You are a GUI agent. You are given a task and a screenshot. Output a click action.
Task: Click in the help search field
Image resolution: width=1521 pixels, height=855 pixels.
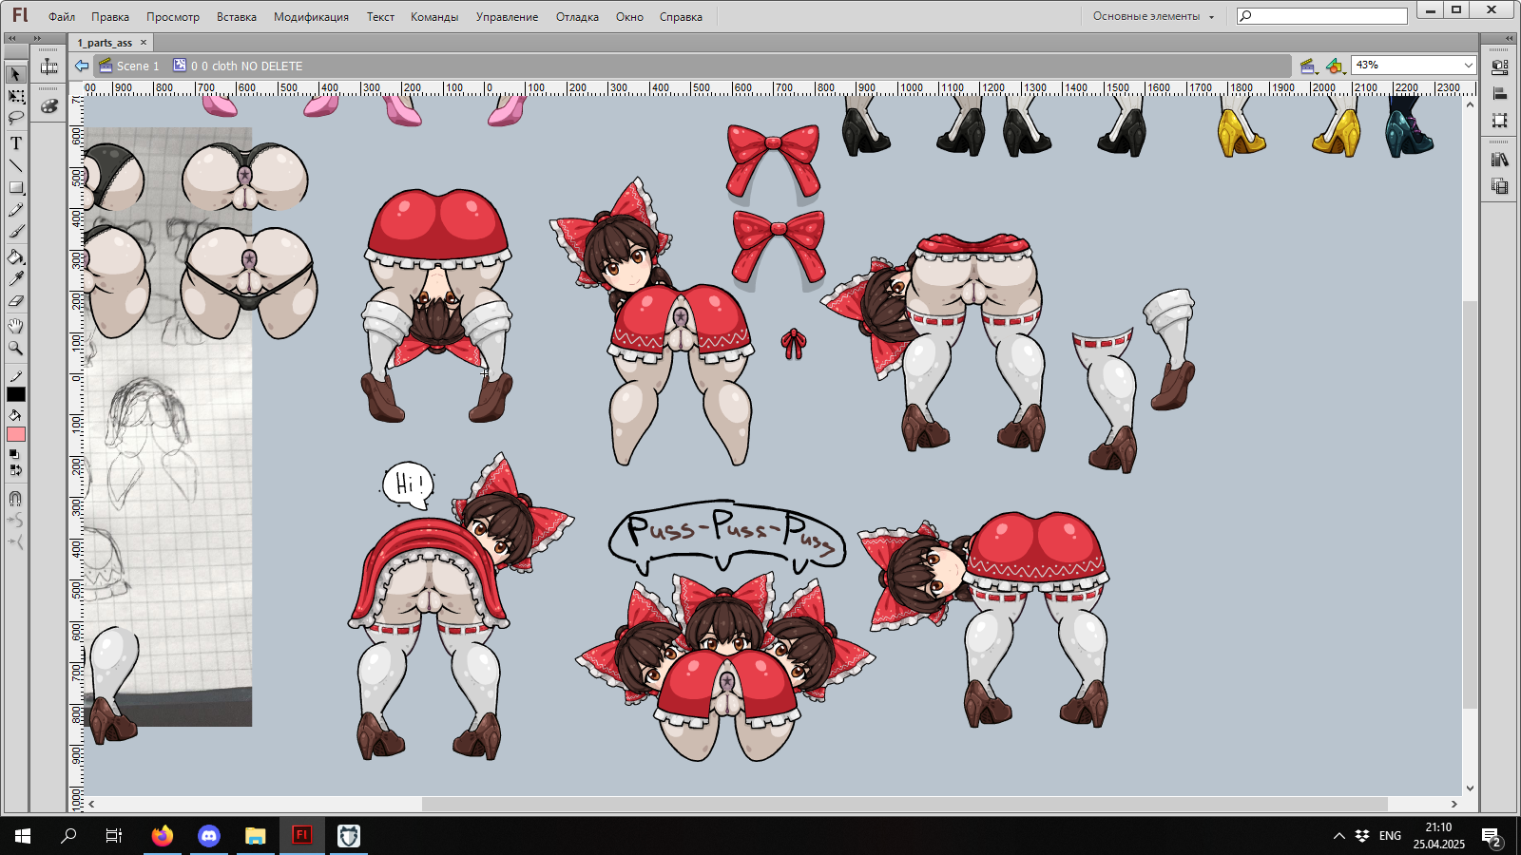coord(1321,15)
